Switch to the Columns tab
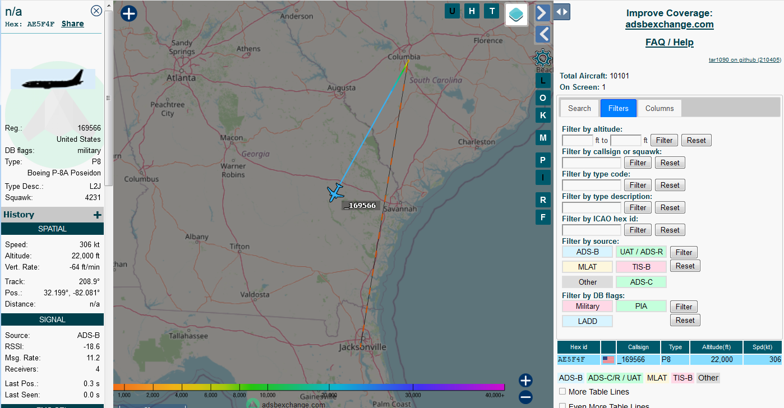Image resolution: width=784 pixels, height=408 pixels. coord(660,108)
